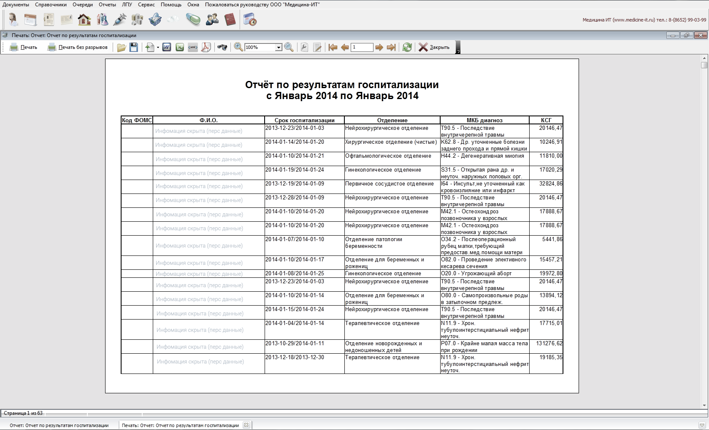Export the report to XML
This screenshot has width=709, height=430.
point(193,47)
